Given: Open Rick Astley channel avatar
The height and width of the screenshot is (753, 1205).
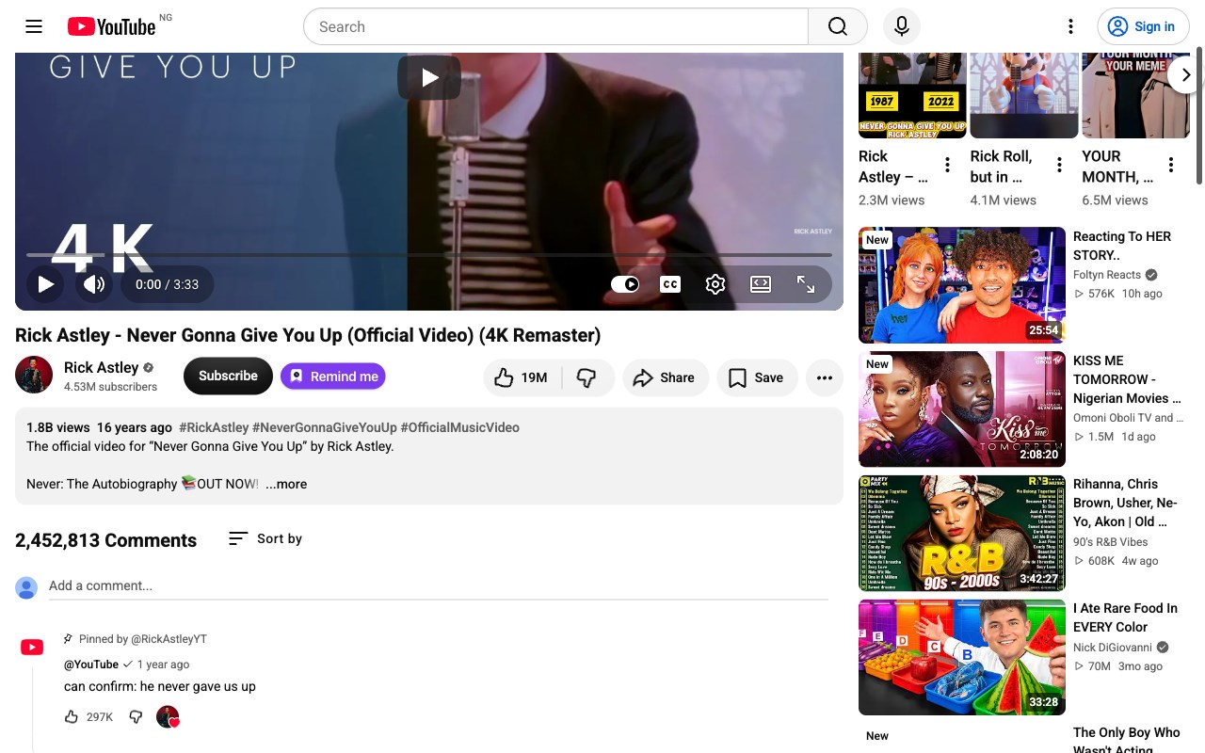Looking at the screenshot, I should (x=34, y=376).
